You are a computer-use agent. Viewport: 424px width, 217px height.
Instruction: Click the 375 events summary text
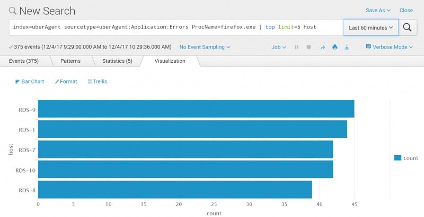92,47
